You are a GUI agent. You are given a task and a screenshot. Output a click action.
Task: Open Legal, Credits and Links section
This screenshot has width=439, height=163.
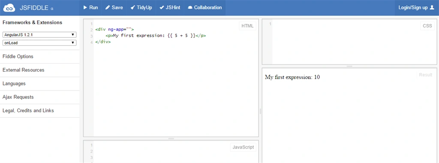[40, 111]
